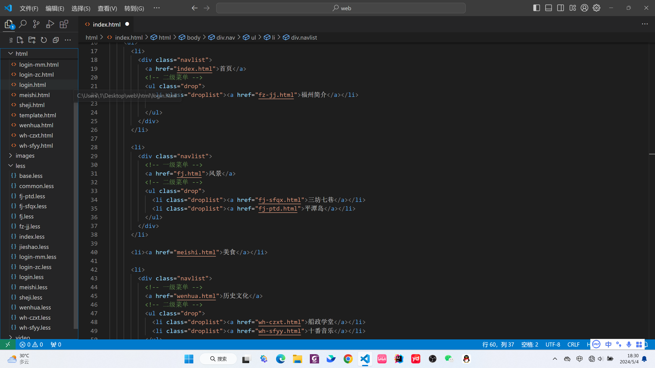Viewport: 655px width, 368px height.
Task: Open editor more actions ellipsis
Action: [645, 24]
